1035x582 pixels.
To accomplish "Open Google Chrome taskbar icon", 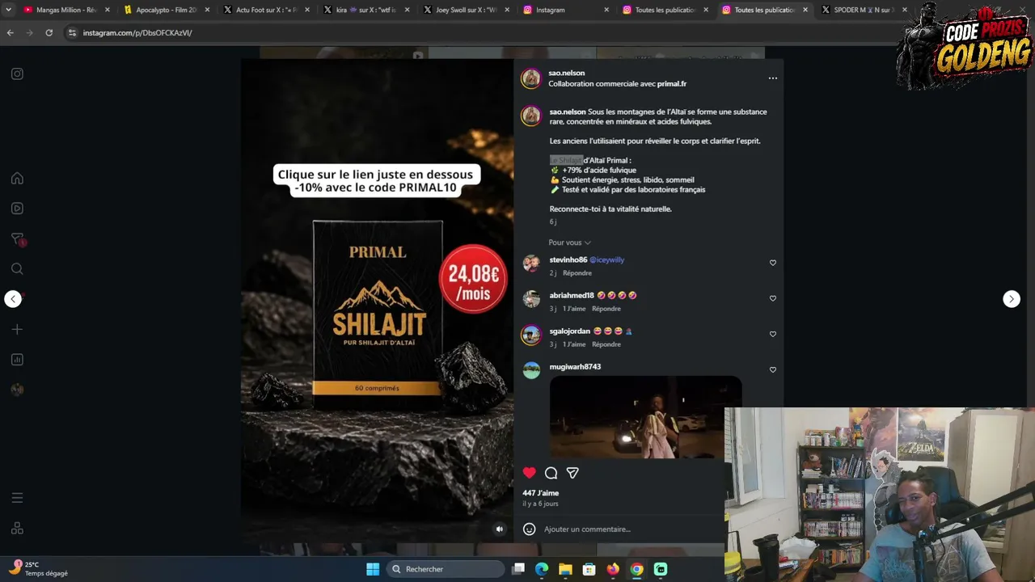I will [637, 569].
